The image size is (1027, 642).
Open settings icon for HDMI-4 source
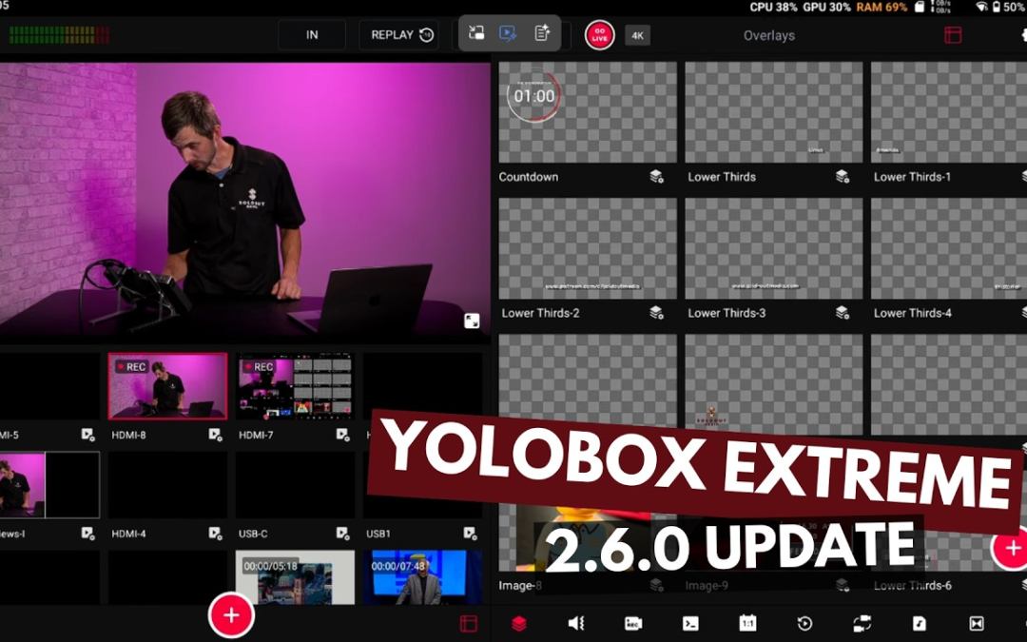(215, 534)
